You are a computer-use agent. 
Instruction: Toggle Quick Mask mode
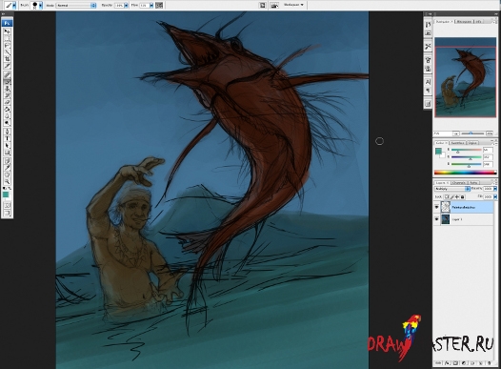pos(7,205)
